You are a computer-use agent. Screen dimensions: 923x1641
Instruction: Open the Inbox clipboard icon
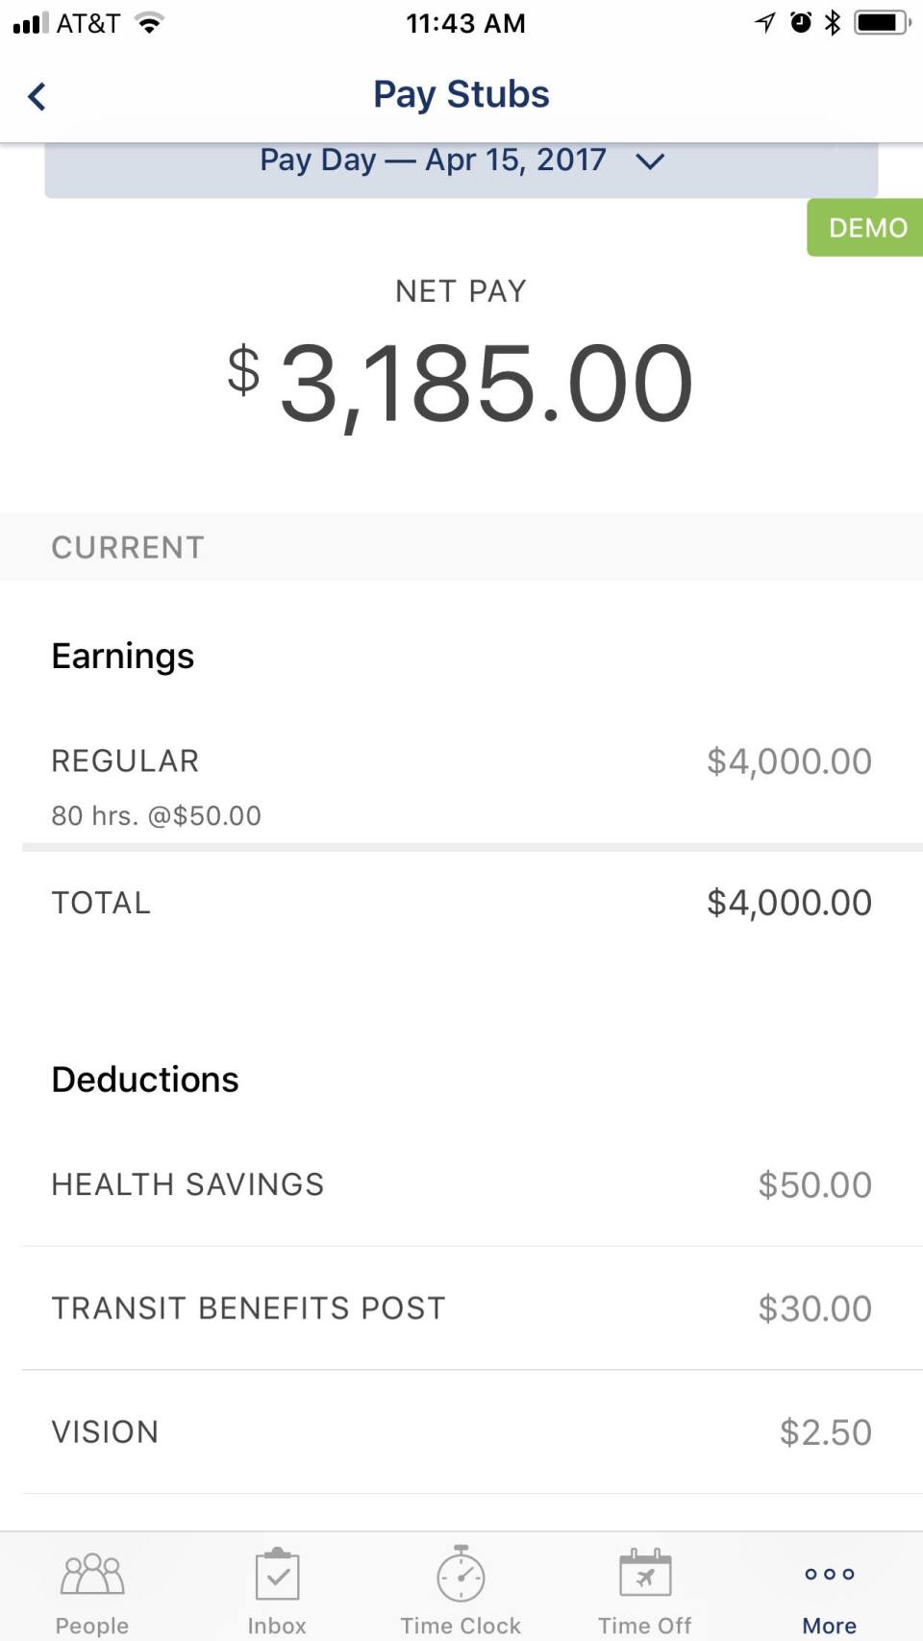pyautogui.click(x=277, y=1575)
